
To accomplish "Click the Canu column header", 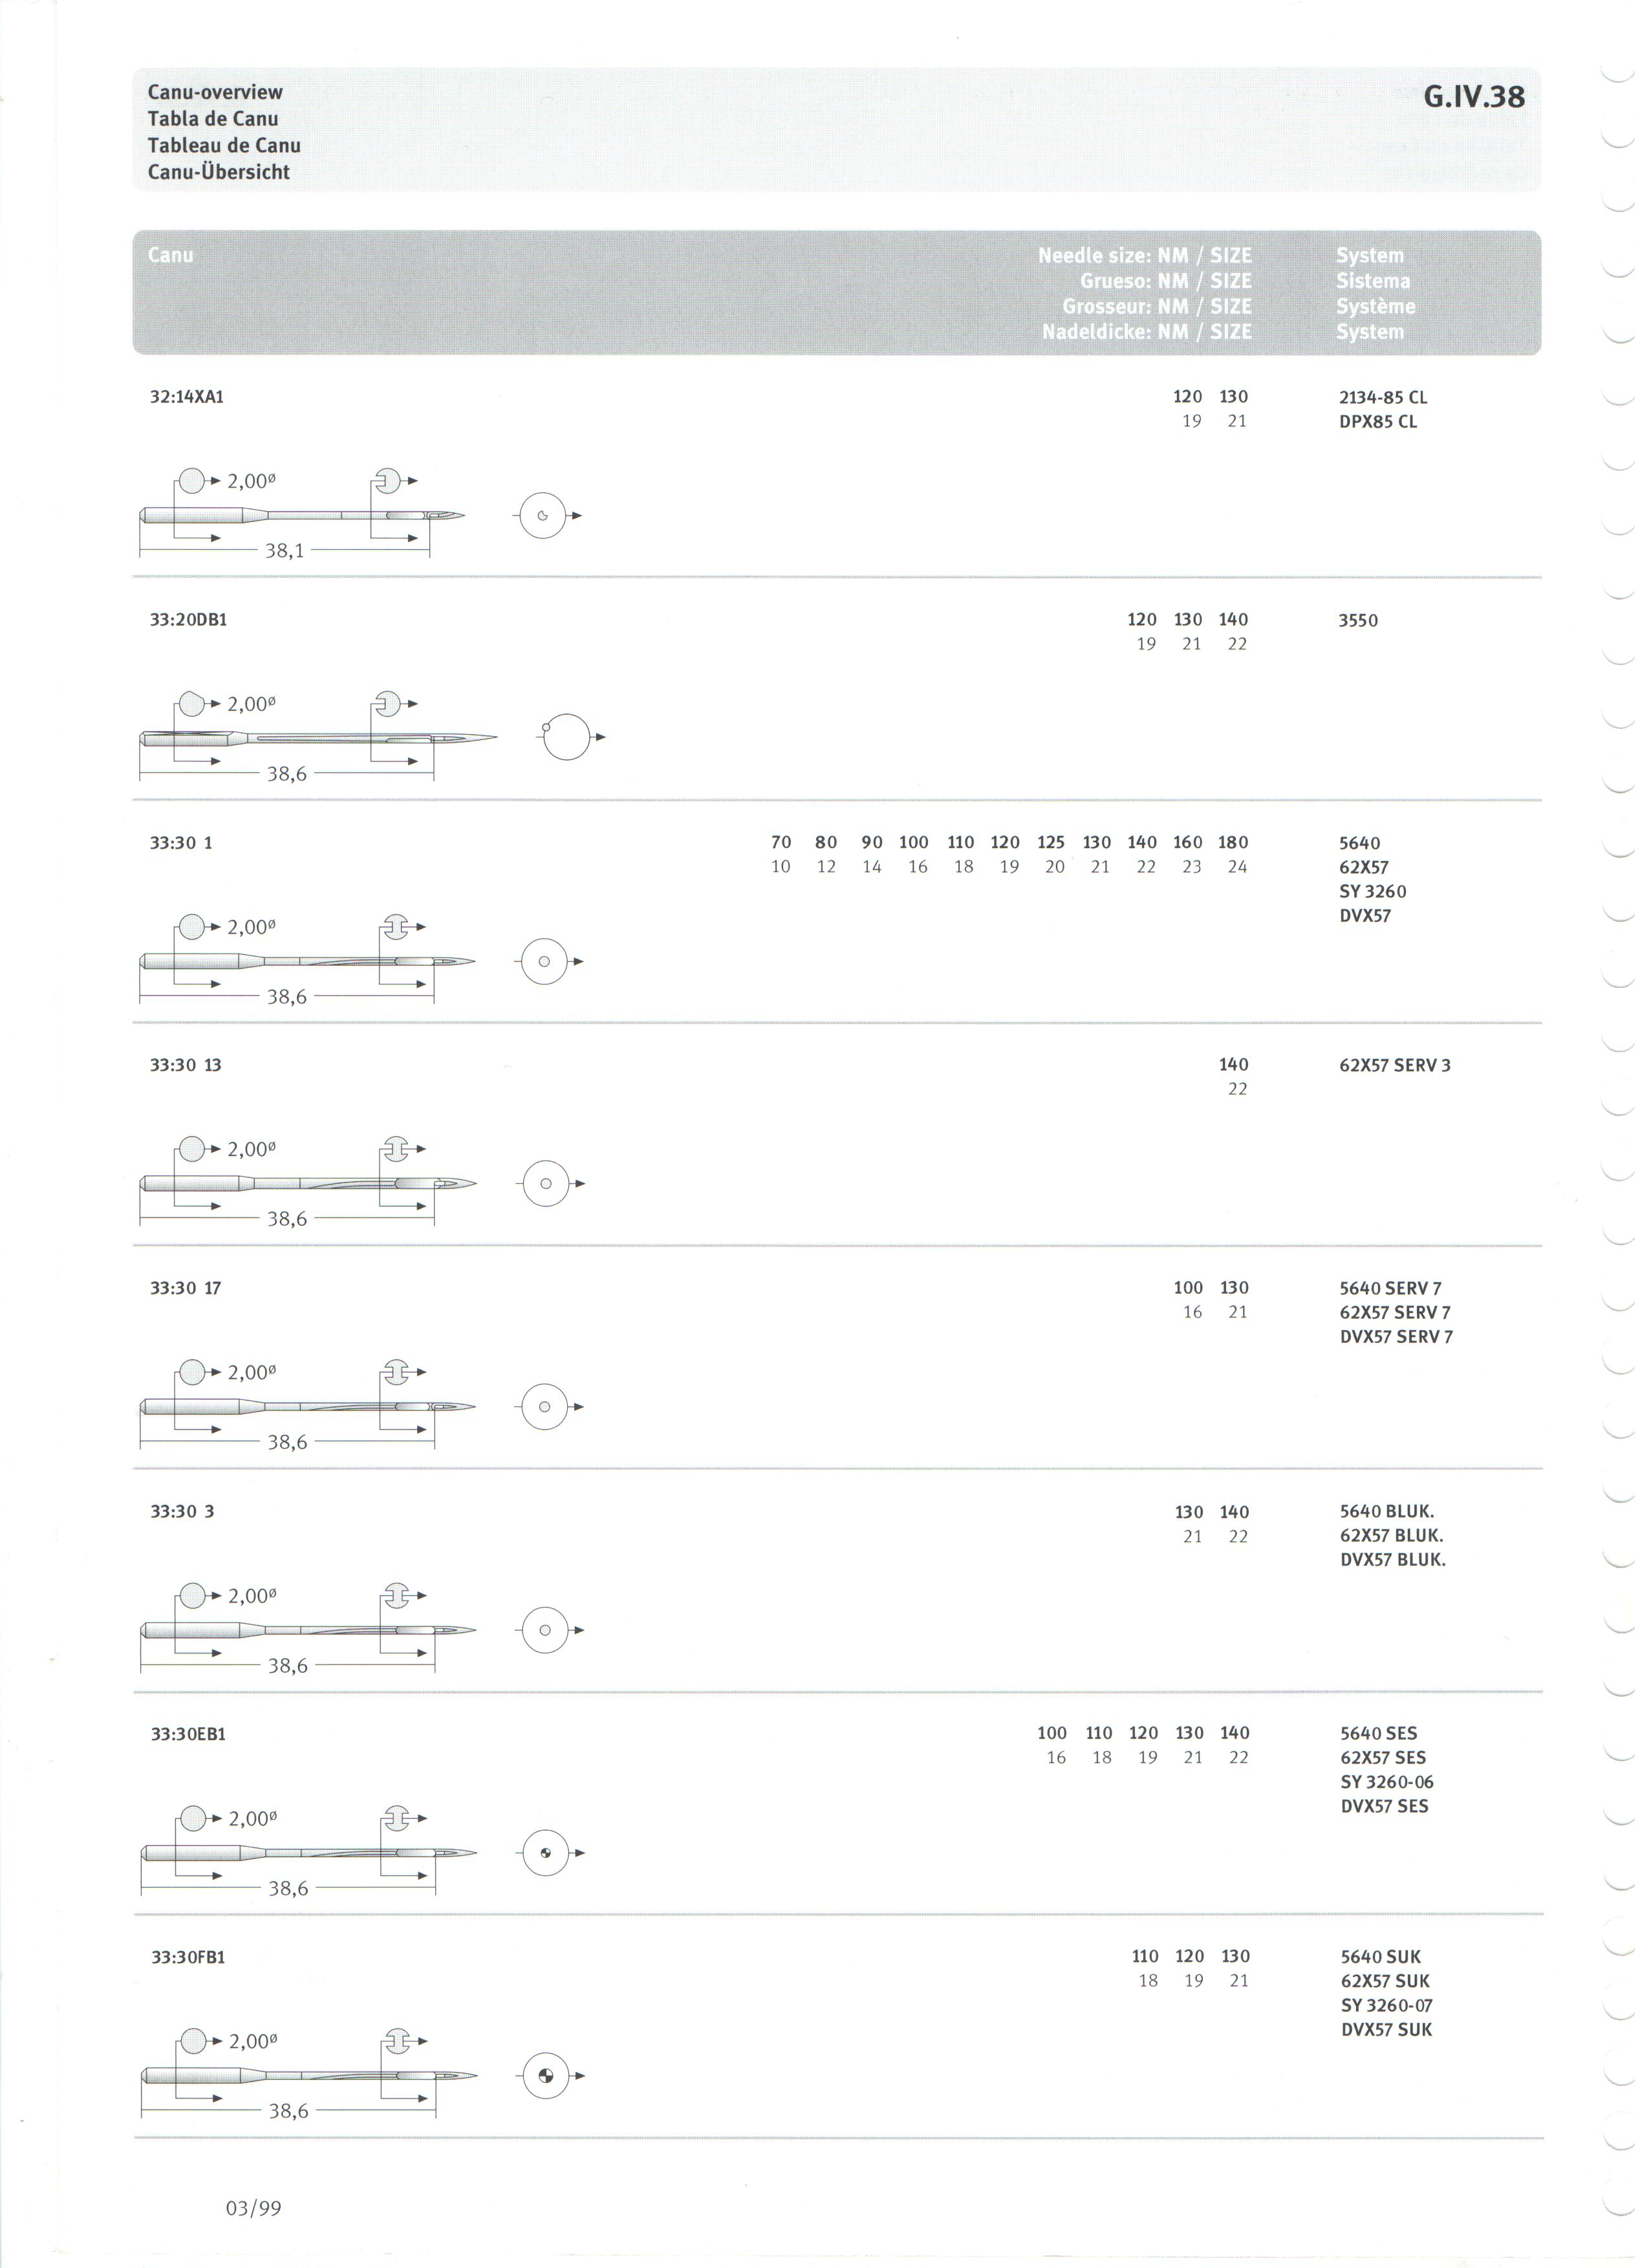I will (x=171, y=255).
